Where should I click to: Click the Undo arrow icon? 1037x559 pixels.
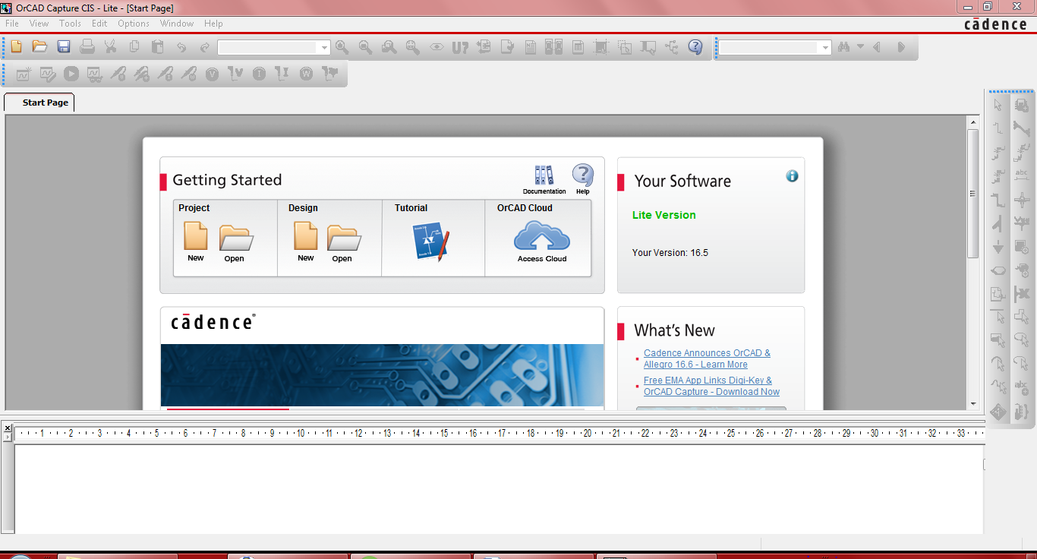[181, 47]
